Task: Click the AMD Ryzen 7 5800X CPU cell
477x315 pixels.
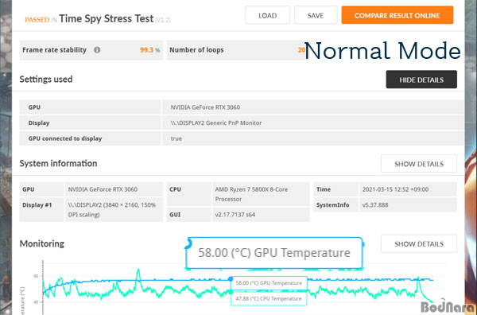Action: click(x=261, y=194)
